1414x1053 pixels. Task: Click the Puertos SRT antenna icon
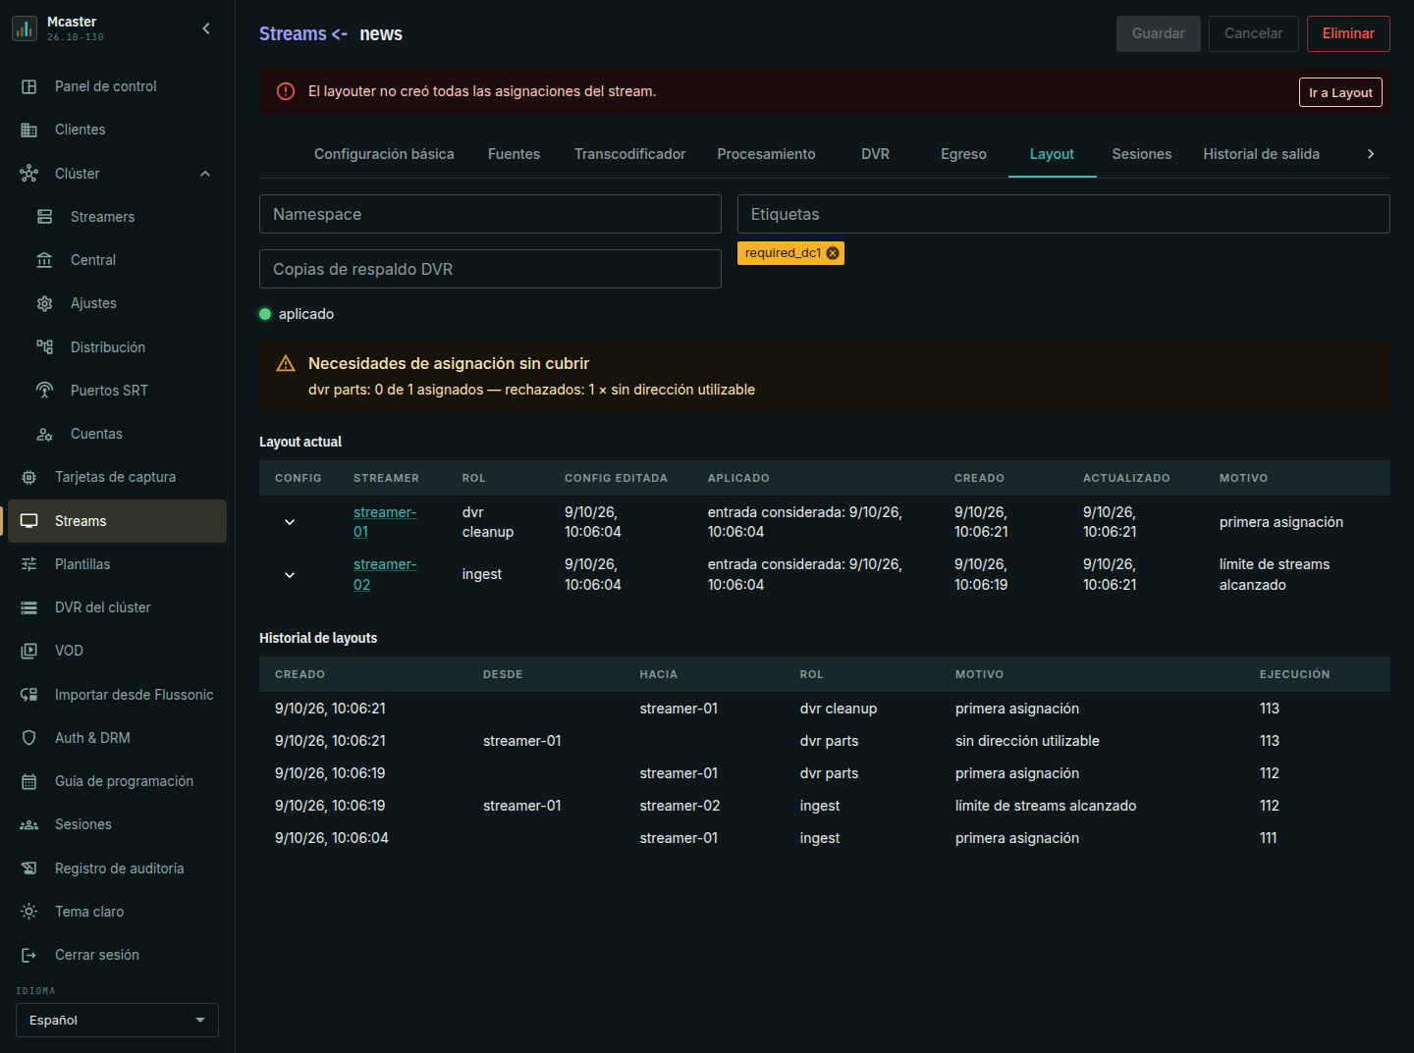45,391
